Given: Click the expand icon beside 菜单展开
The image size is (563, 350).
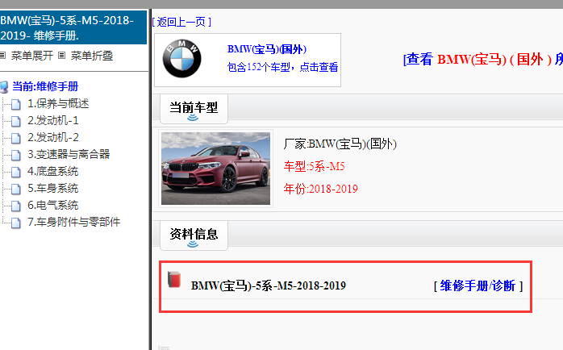Looking at the screenshot, I should coord(3,56).
